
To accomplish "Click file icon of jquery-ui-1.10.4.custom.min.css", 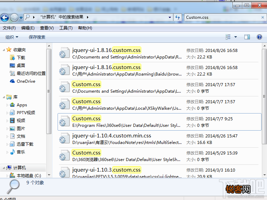I will 64,138.
